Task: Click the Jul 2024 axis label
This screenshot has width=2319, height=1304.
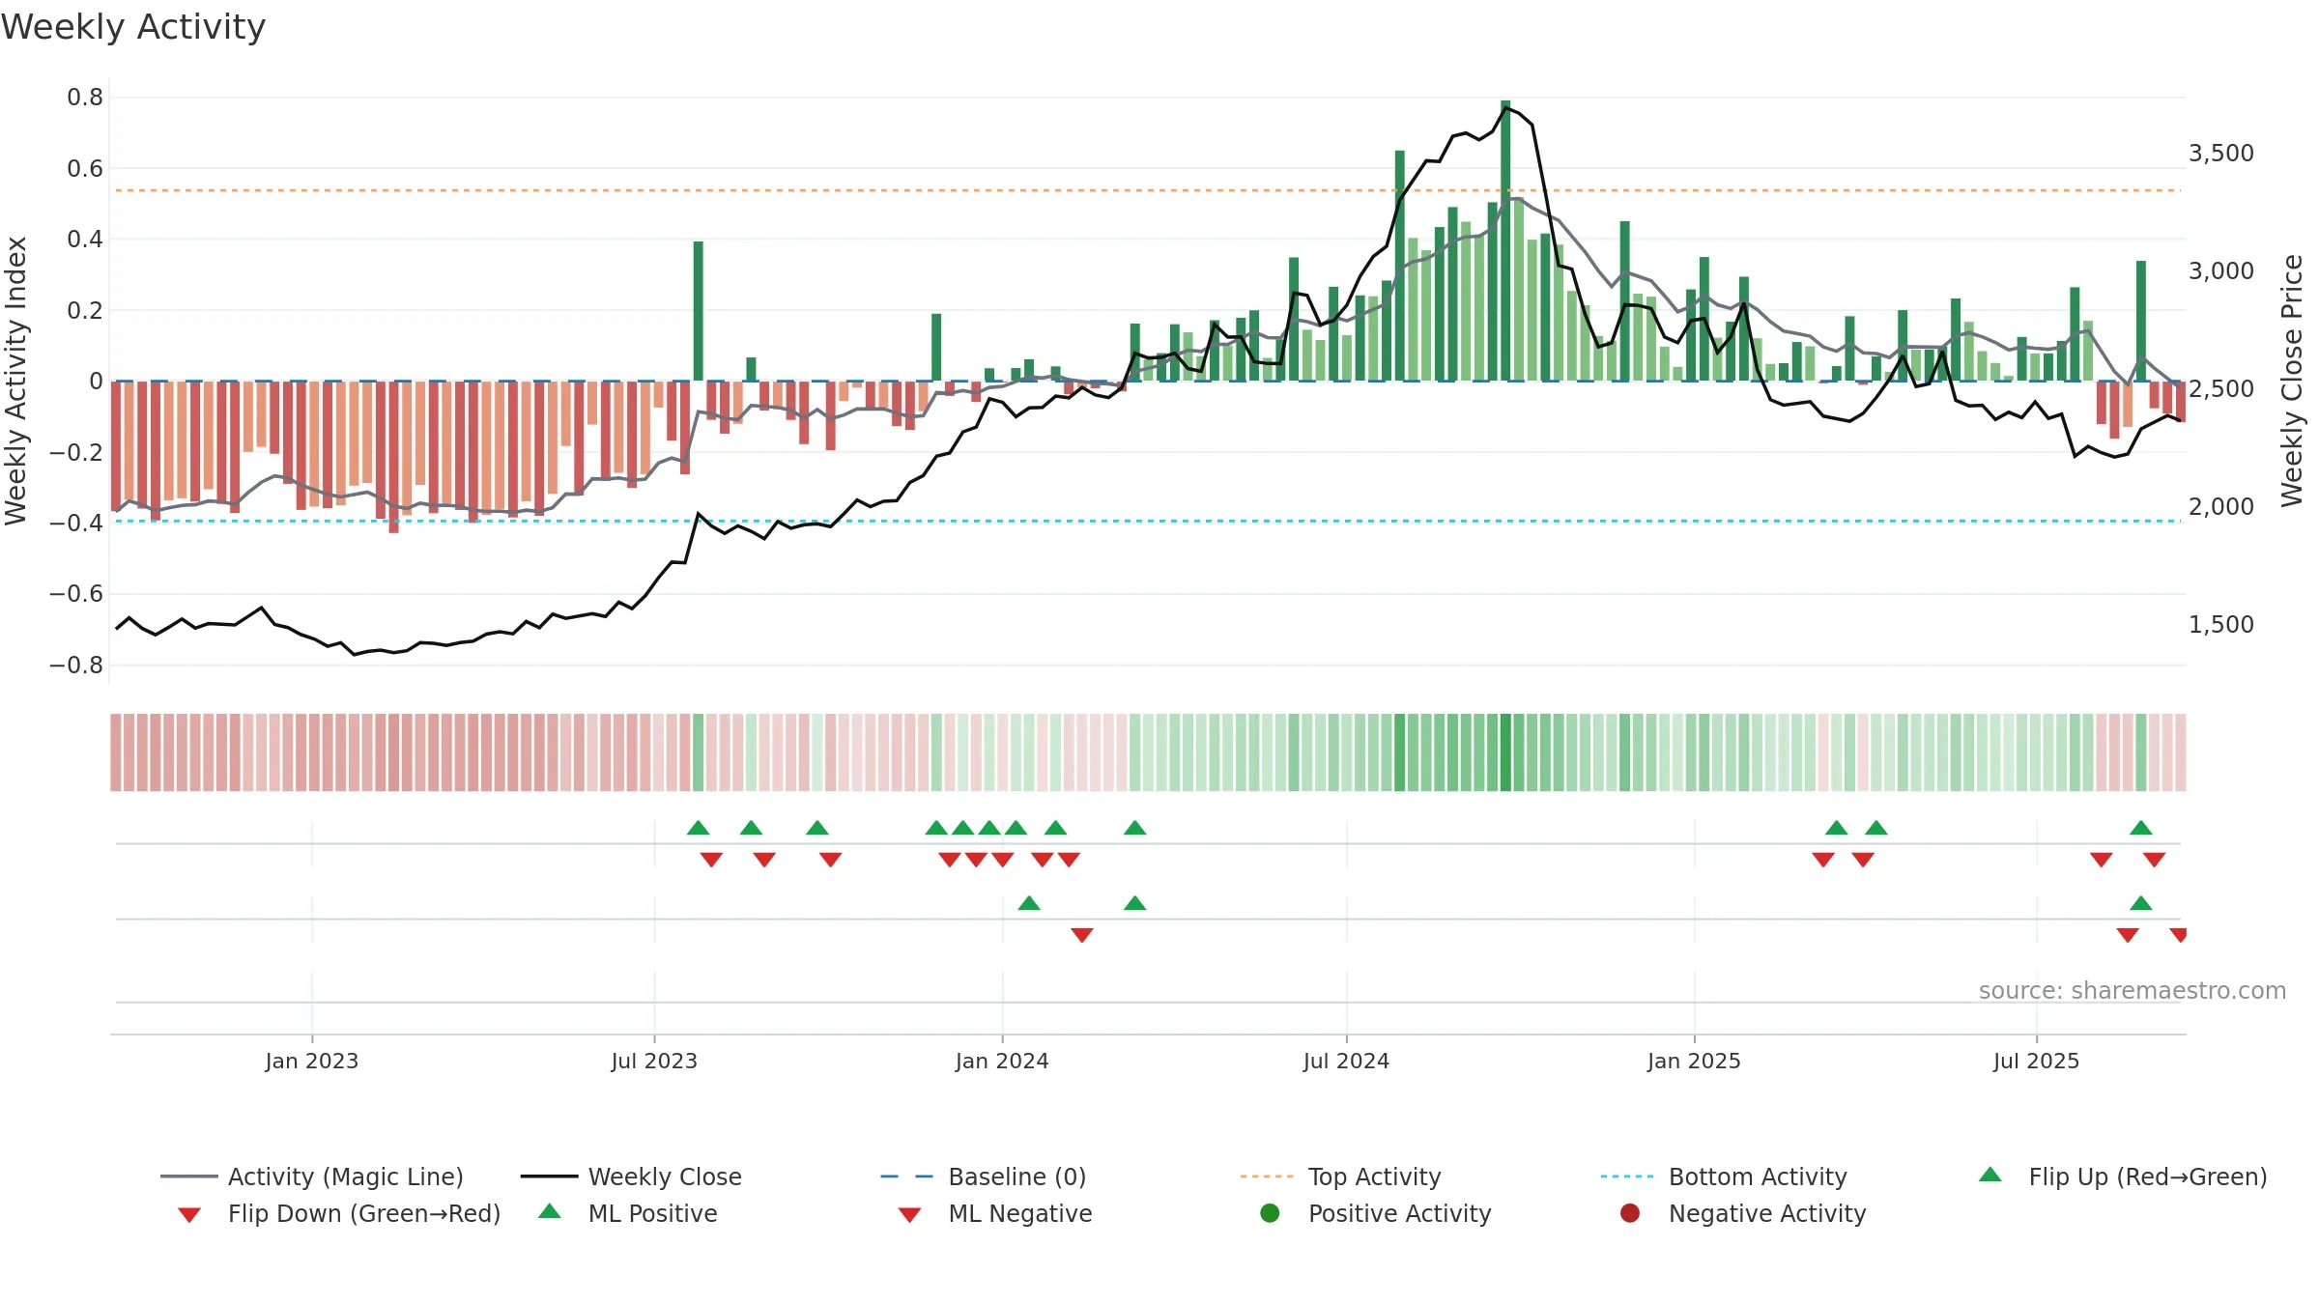Action: click(x=1346, y=1061)
